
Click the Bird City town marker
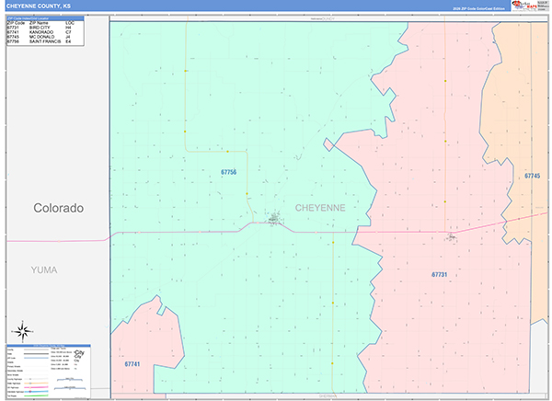[451, 237]
